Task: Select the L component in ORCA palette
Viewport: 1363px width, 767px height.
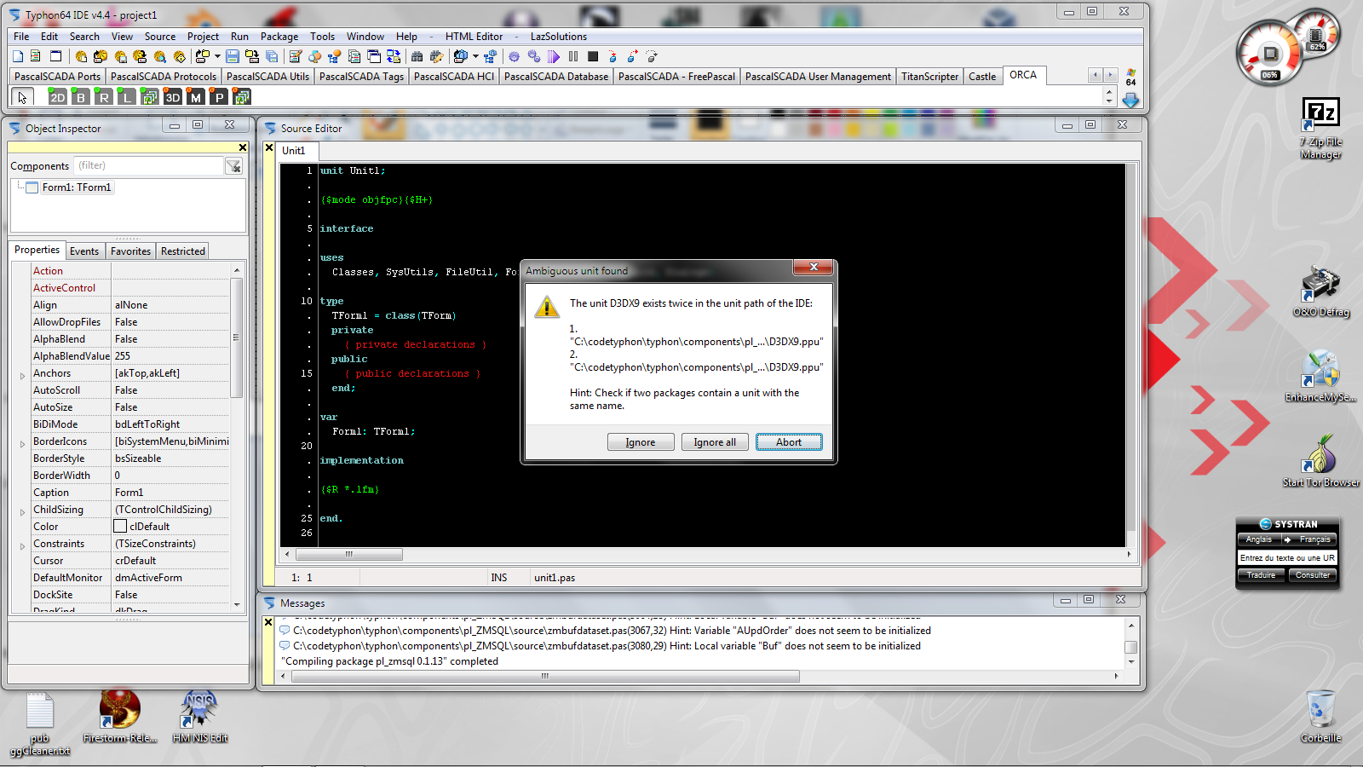Action: (126, 96)
